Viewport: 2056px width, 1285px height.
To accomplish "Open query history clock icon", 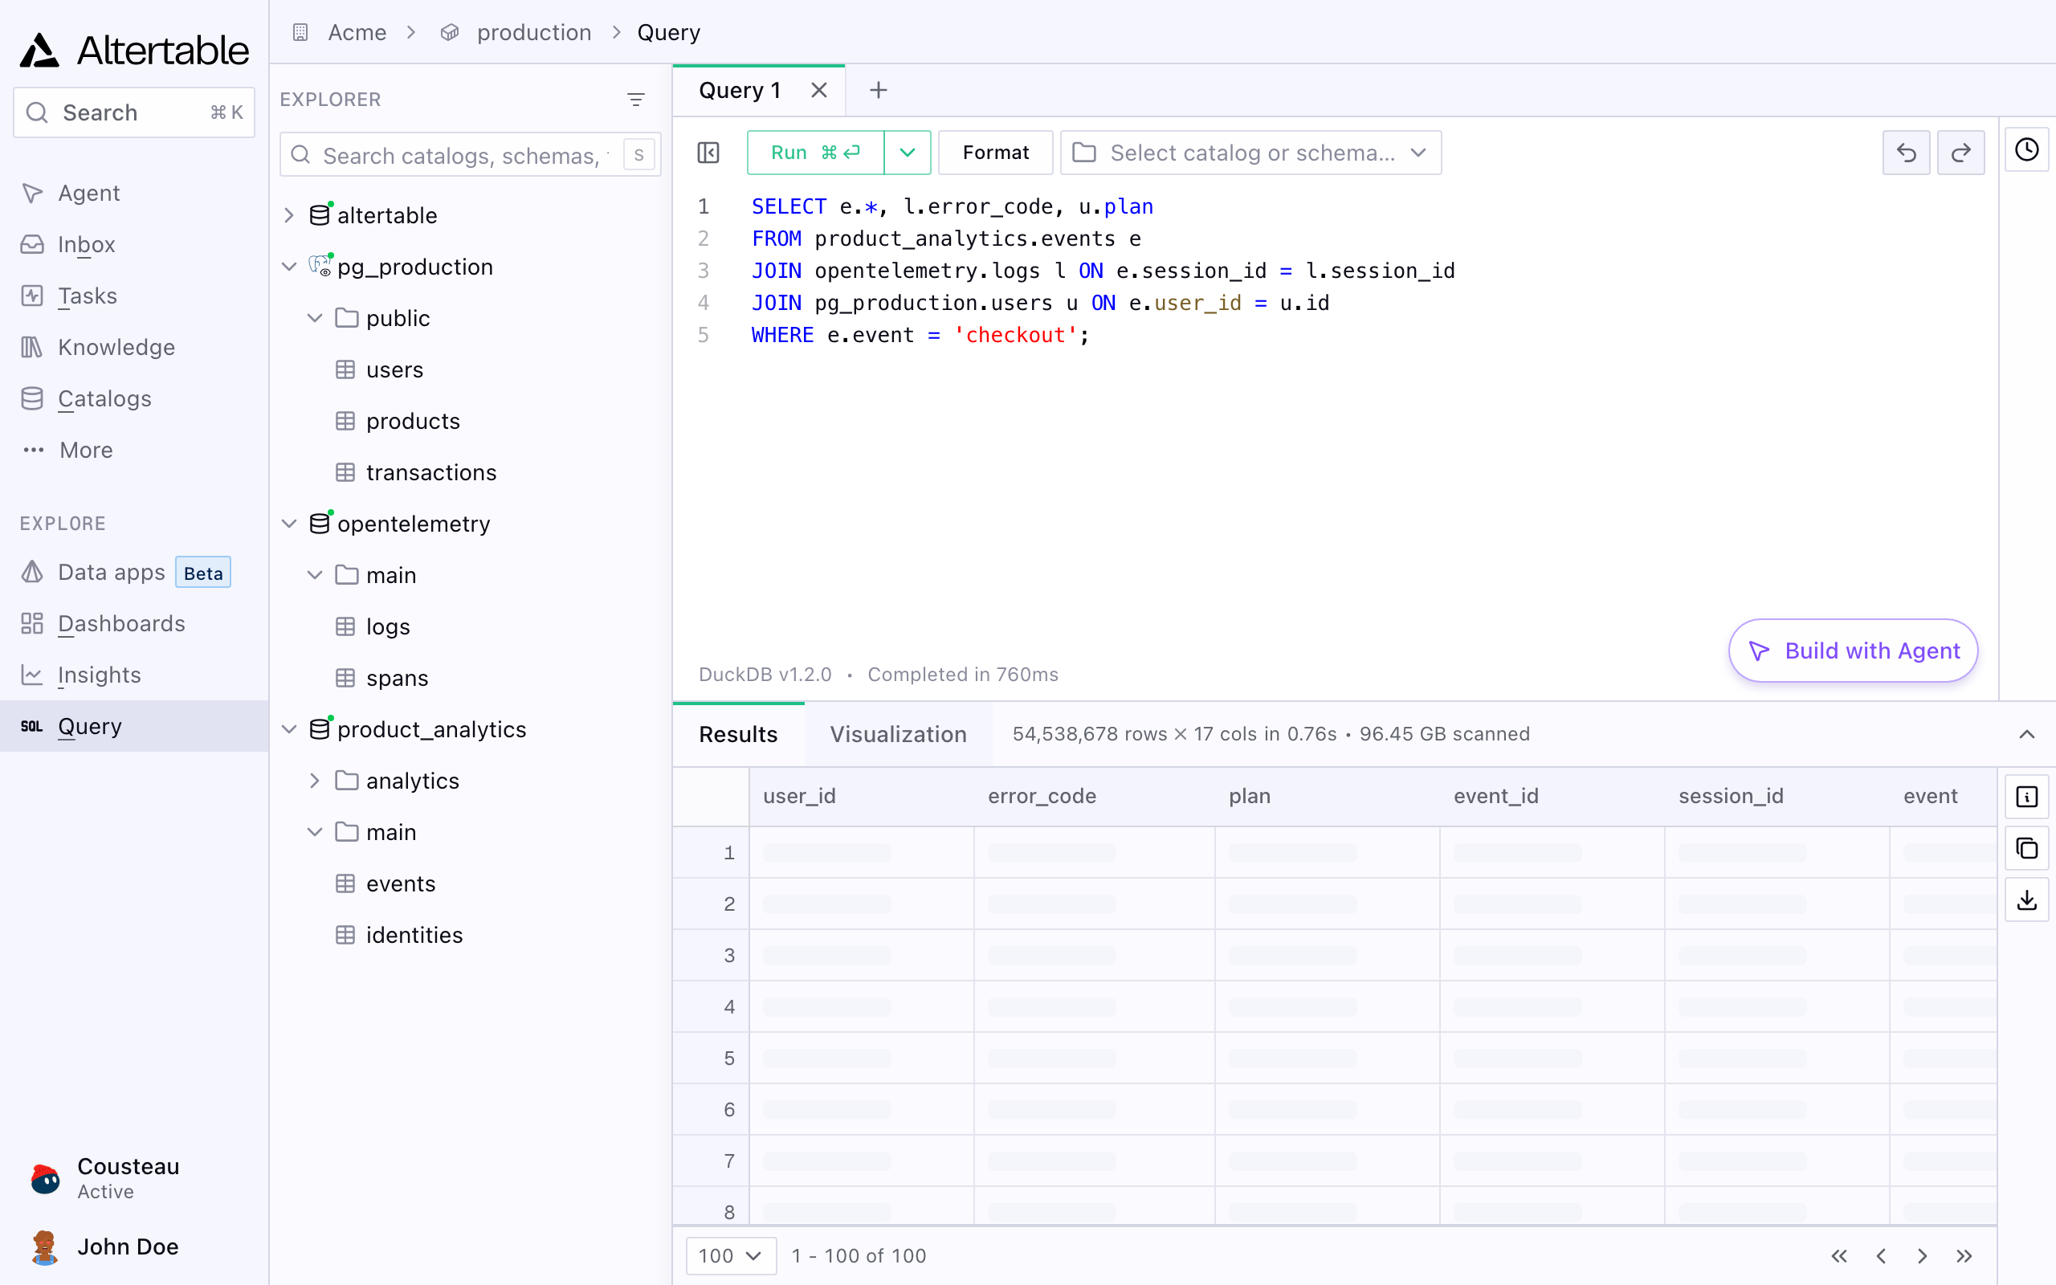I will tap(2027, 149).
